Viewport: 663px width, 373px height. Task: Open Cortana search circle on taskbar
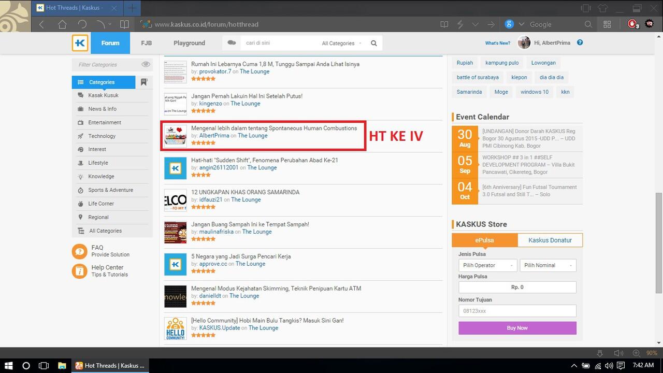(26, 365)
